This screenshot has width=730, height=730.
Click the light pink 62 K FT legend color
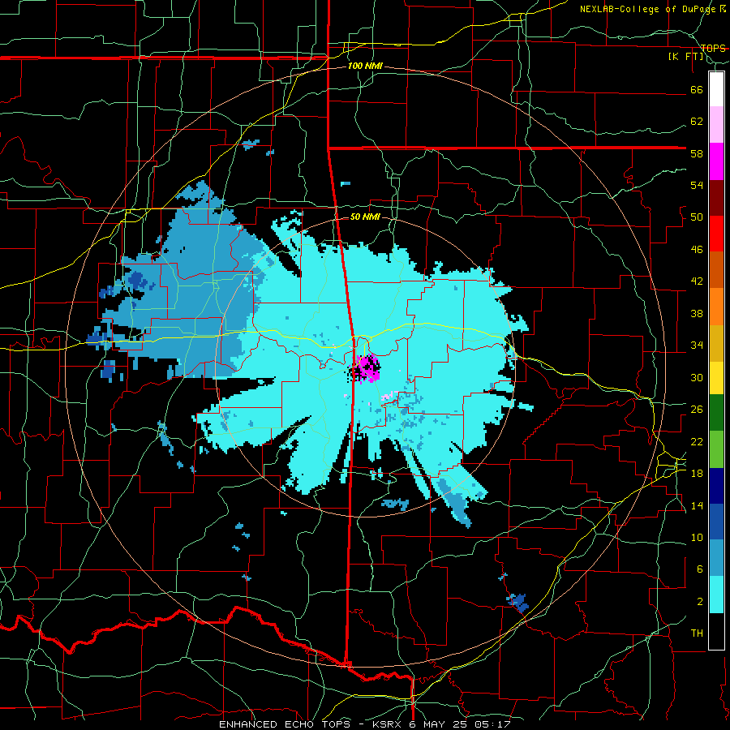click(716, 124)
